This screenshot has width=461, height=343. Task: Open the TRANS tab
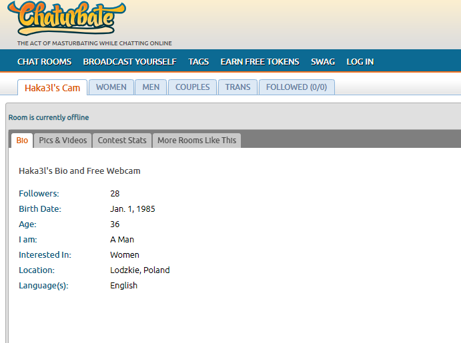238,87
